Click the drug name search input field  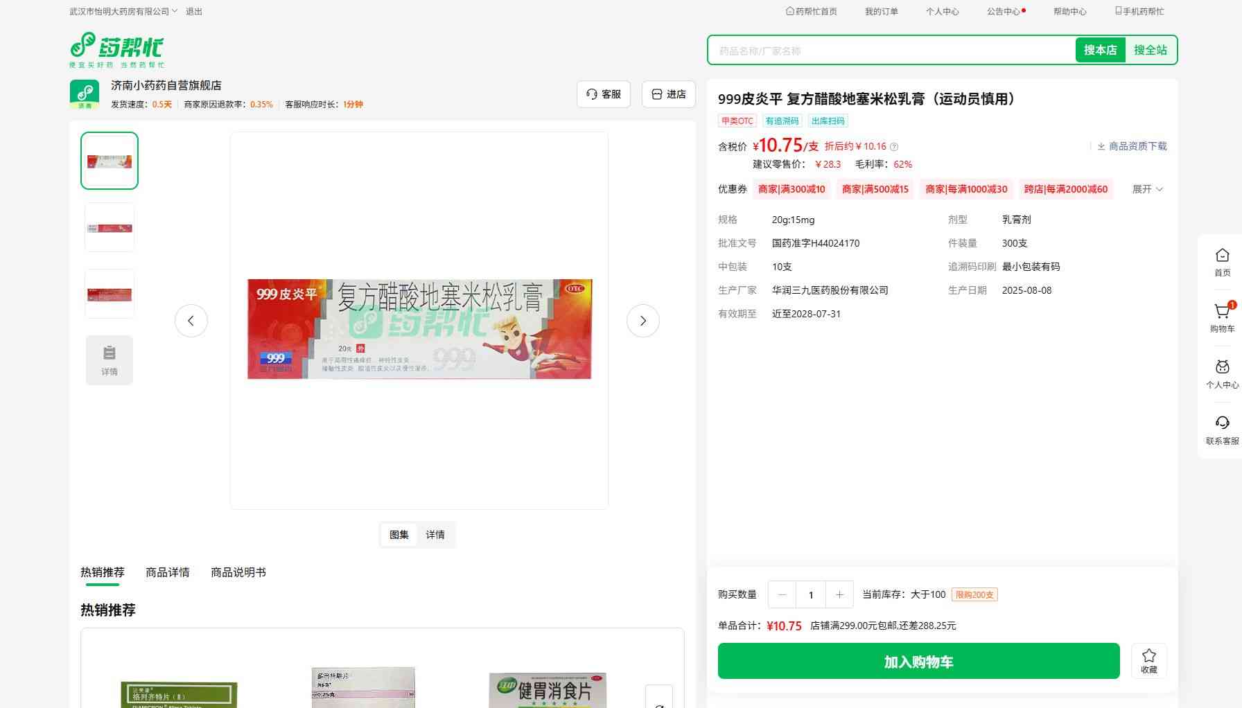[x=891, y=51]
